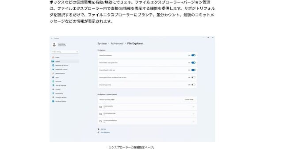Enable the Show empty drives switch
This screenshot has height=160, width=283.
pyautogui.click(x=194, y=85)
